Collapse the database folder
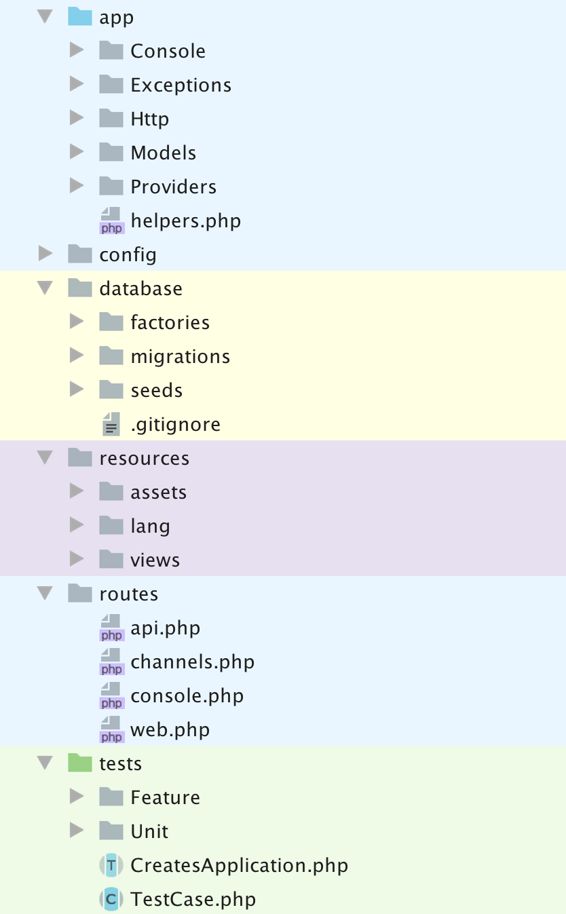This screenshot has width=566, height=914. (x=45, y=288)
